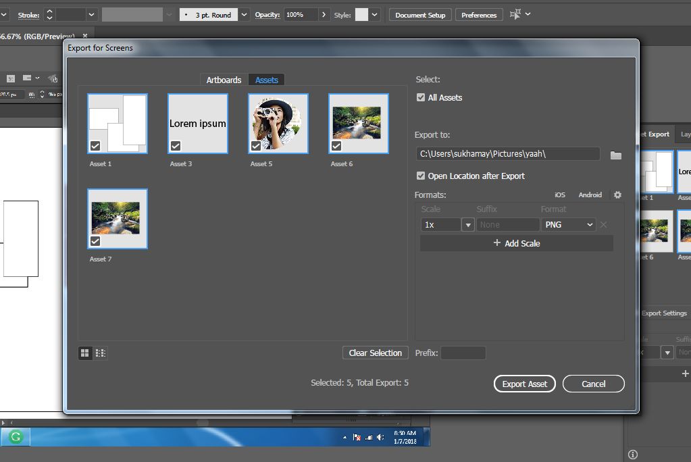Viewport: 691px width, 462px height.
Task: Show network status in system tray
Action: (x=368, y=437)
